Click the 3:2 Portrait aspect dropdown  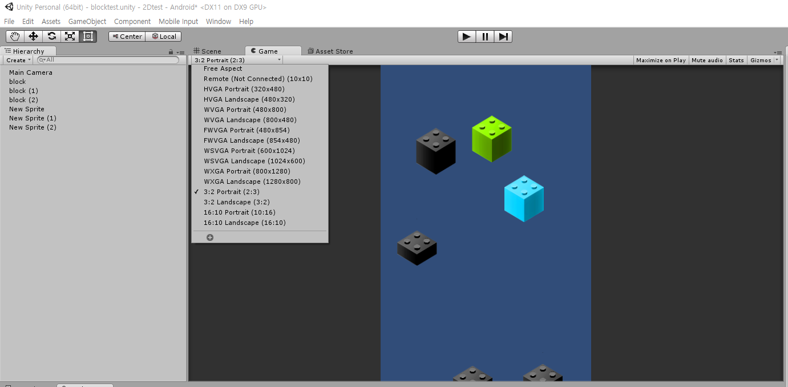237,60
